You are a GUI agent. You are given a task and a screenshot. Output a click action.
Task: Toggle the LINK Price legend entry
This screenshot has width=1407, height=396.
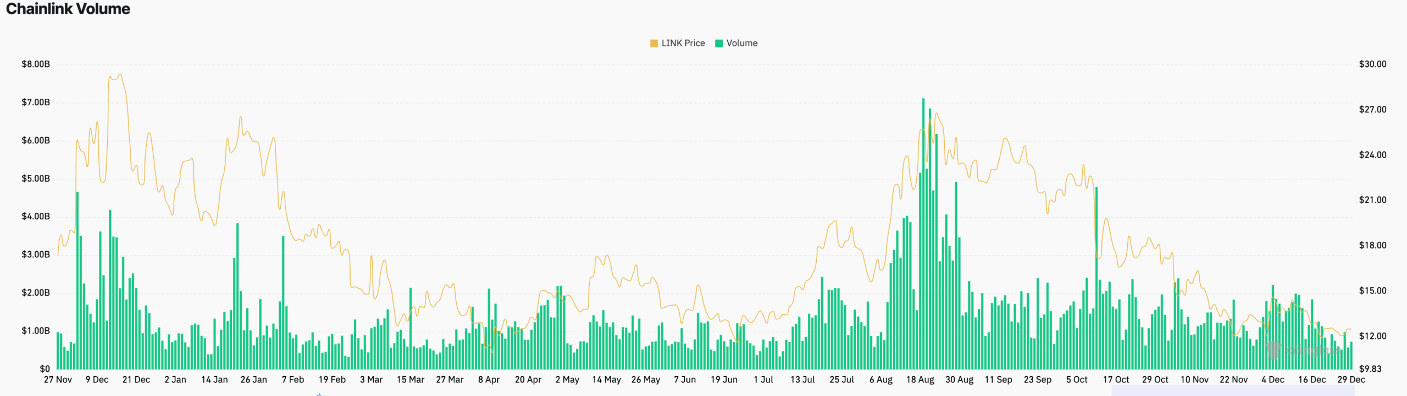(677, 43)
